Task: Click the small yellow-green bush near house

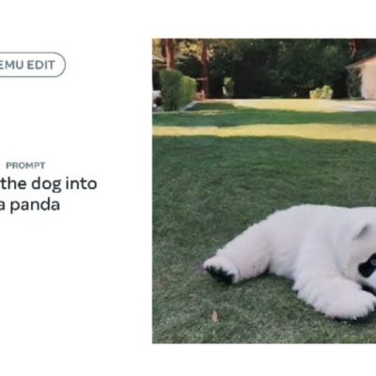Action: pyautogui.click(x=321, y=92)
